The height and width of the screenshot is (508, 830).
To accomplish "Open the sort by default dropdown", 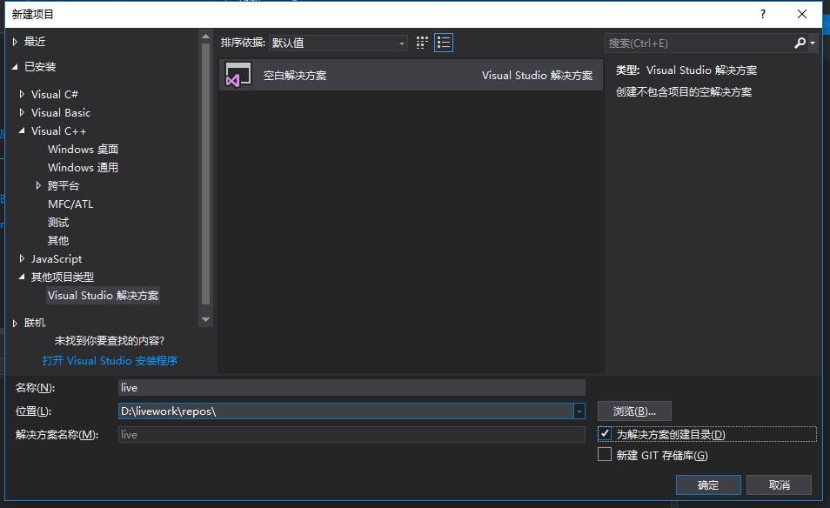I will [338, 43].
